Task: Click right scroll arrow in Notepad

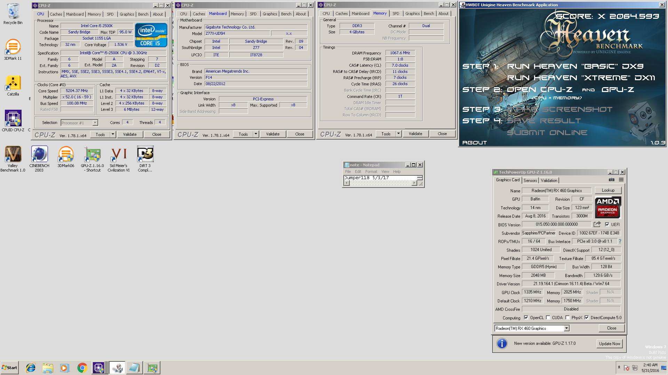Action: [x=414, y=183]
